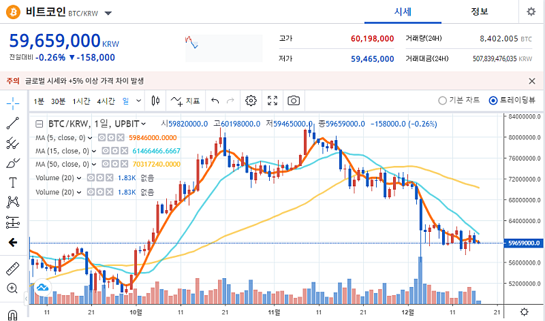Image resolution: width=545 pixels, height=321 pixels.
Task: Expand the lower Volume (20) chevron
Action: (x=79, y=192)
